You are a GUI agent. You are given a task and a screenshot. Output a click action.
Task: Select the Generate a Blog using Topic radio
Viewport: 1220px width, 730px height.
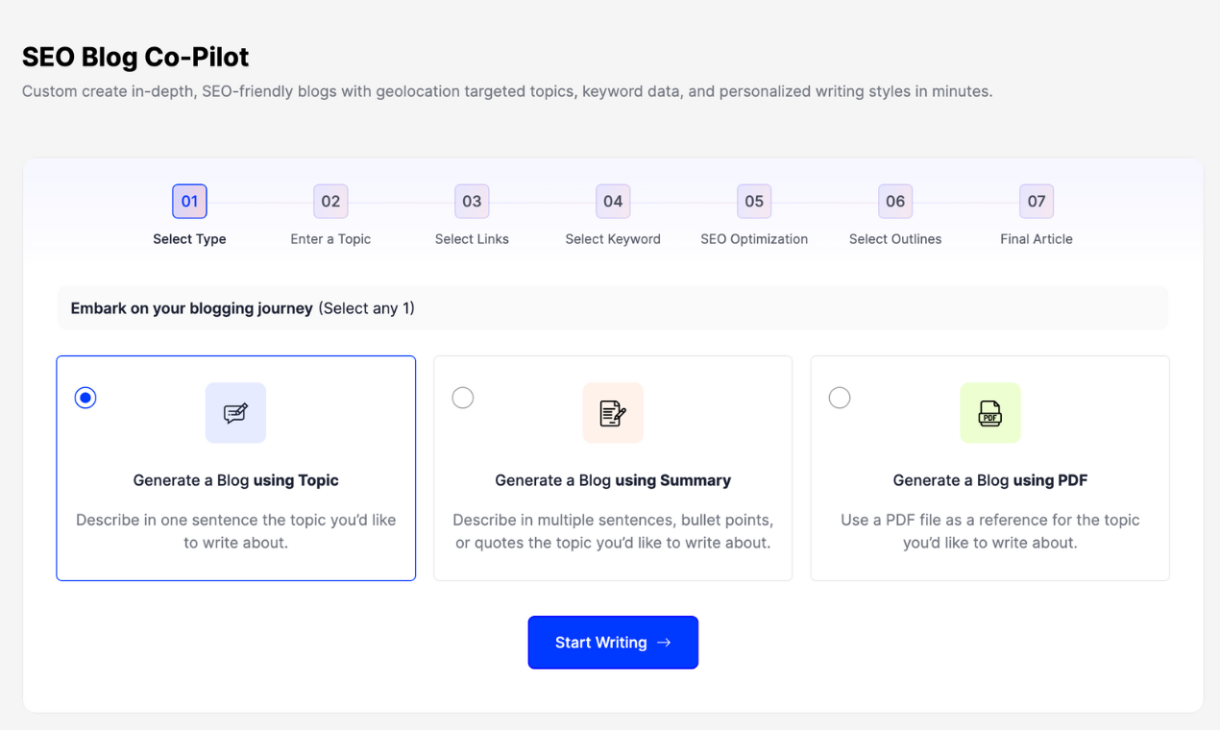pos(85,398)
